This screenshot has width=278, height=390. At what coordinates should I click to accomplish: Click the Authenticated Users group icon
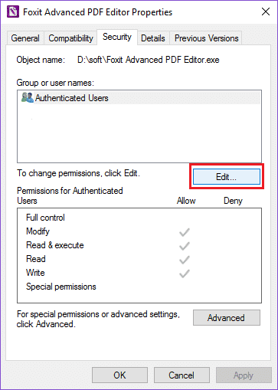(x=28, y=97)
